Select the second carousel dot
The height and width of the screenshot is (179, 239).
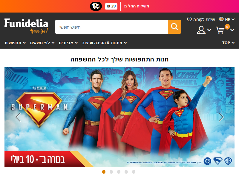[111, 172]
